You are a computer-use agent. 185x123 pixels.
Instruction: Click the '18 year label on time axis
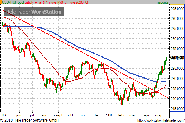pos(109,115)
